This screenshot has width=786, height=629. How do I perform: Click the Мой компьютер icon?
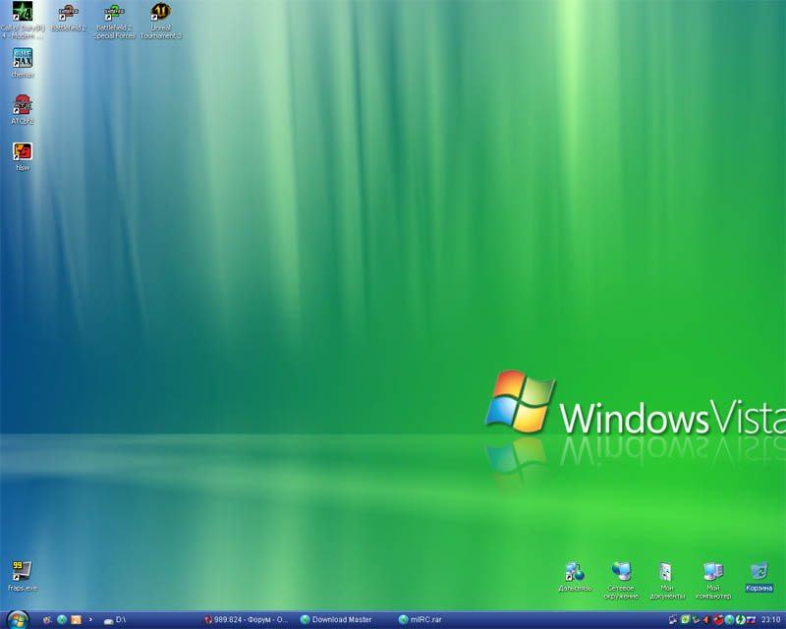712,572
